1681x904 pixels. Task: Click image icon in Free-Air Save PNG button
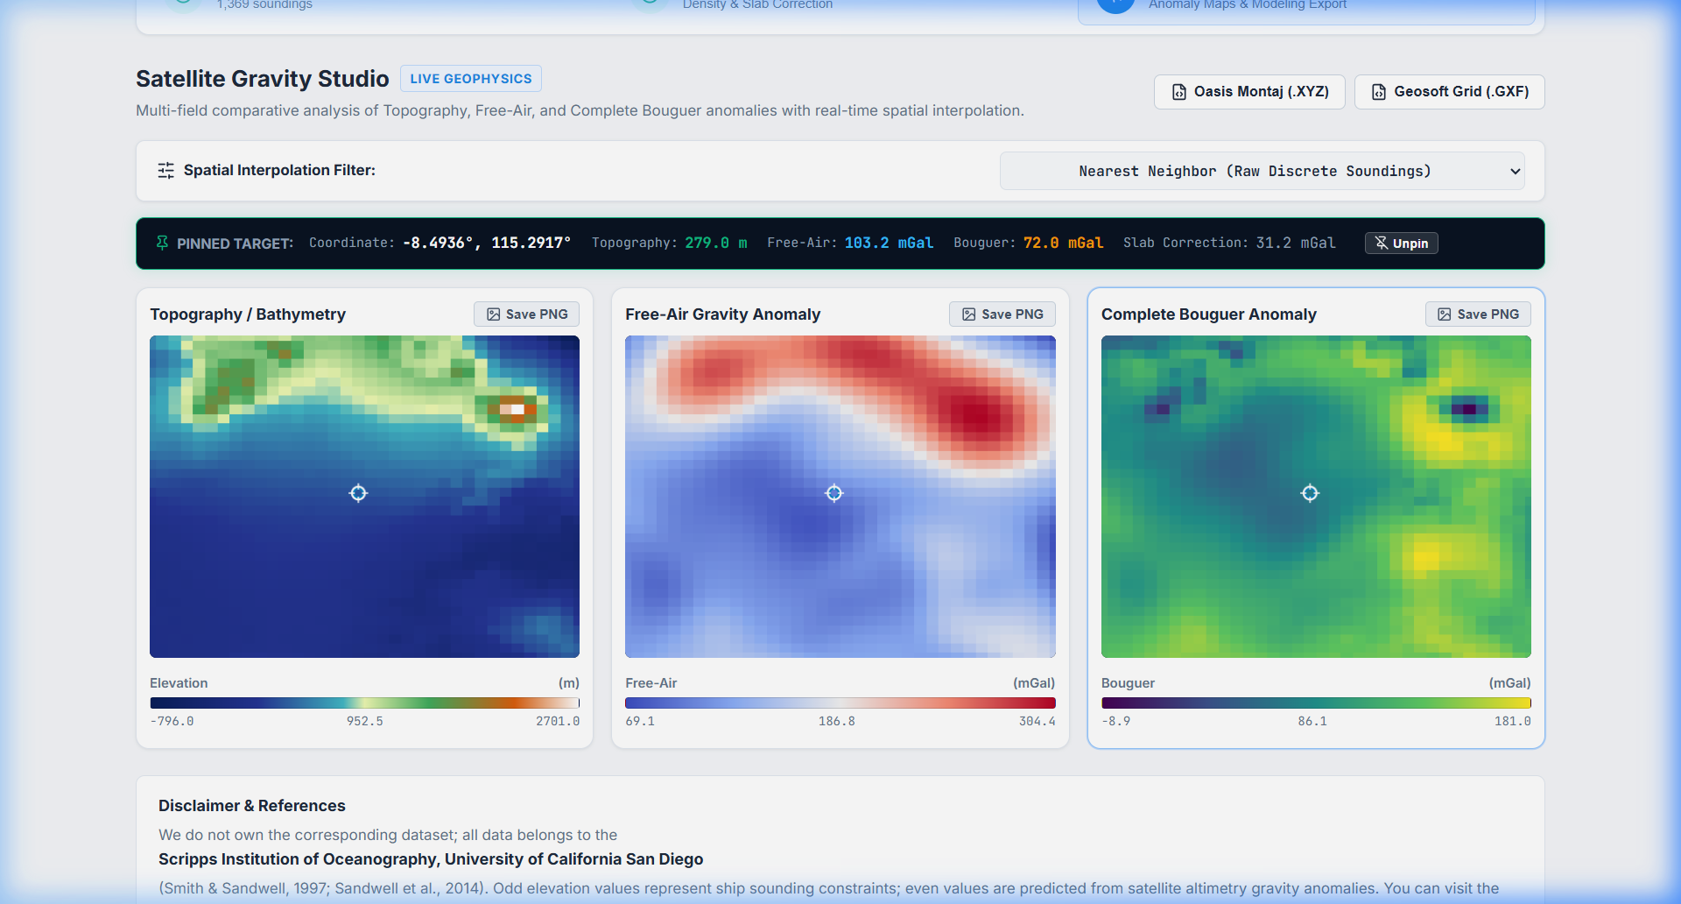tap(969, 314)
